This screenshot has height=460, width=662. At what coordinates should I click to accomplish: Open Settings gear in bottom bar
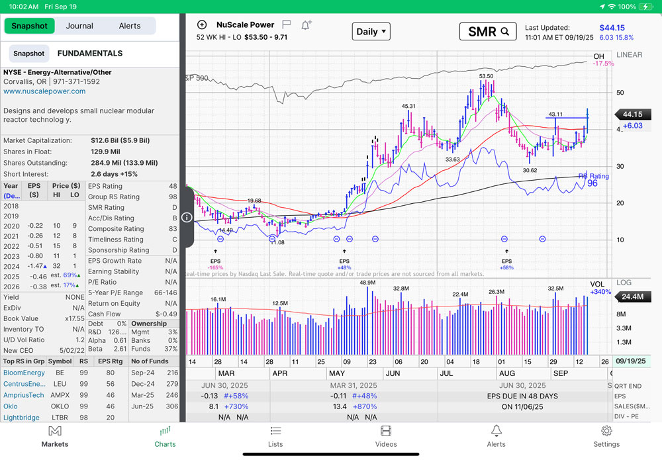point(606,436)
